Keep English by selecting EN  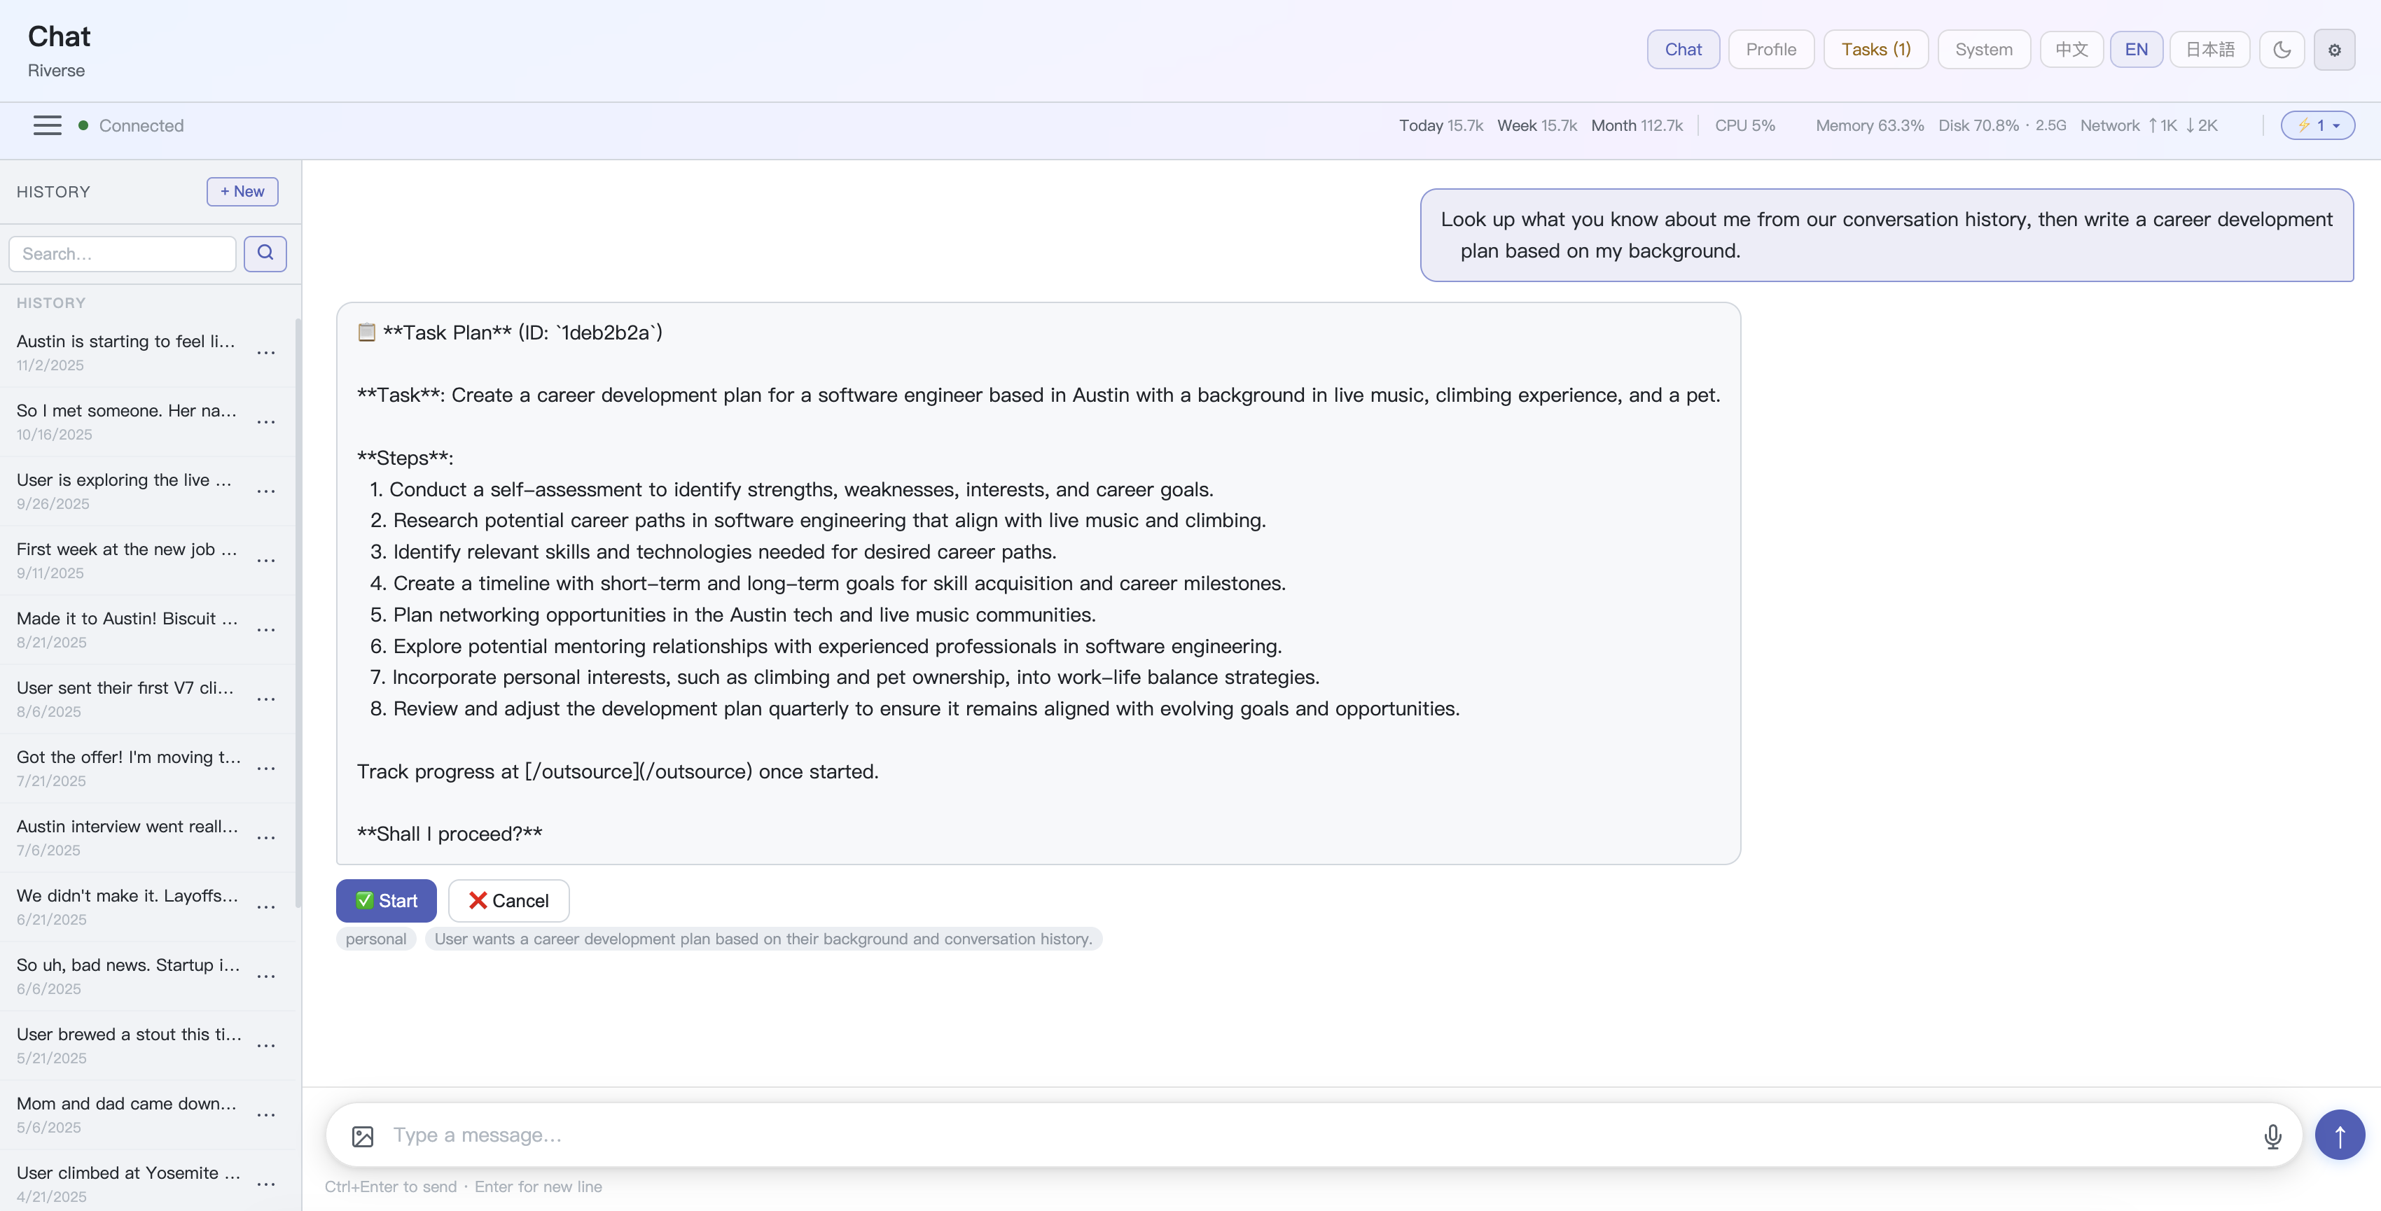(2136, 48)
